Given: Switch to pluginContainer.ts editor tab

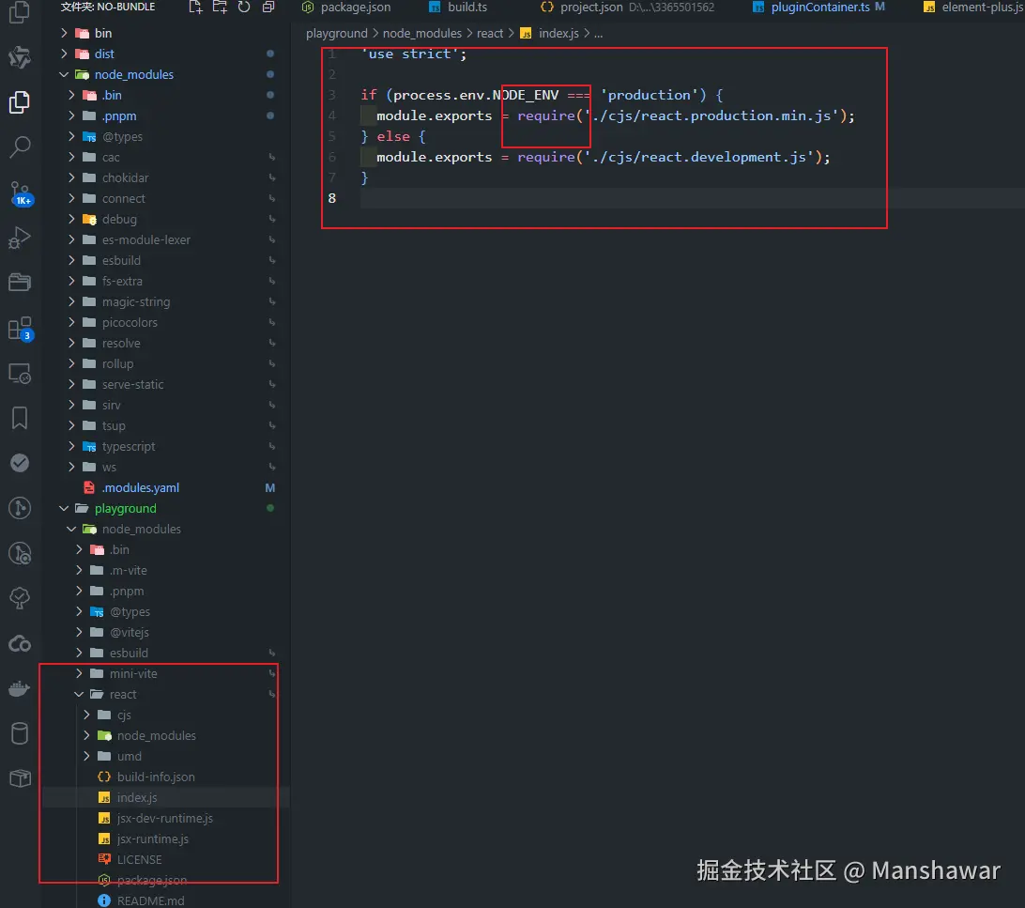Looking at the screenshot, I should tap(818, 8).
